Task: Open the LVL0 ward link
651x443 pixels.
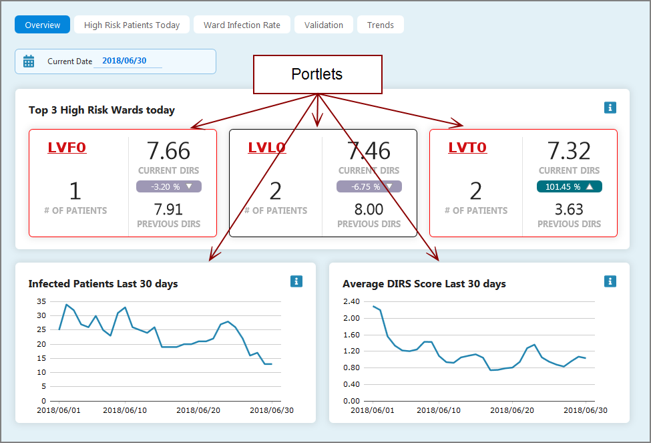Action: (x=267, y=148)
